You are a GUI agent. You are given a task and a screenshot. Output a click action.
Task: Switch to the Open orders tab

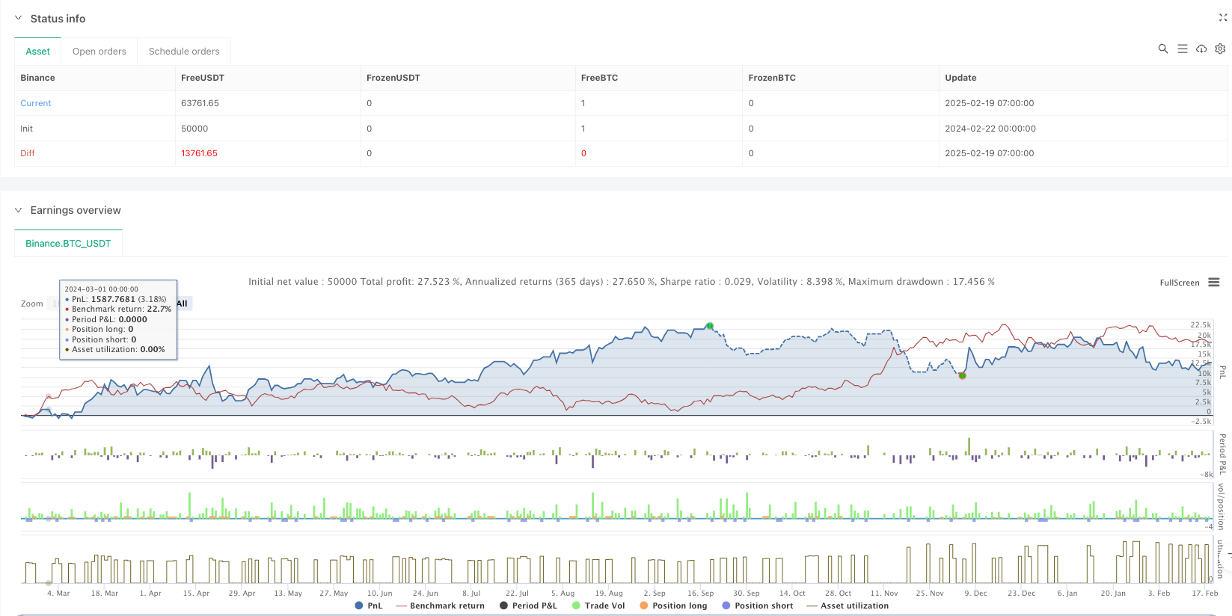[99, 52]
